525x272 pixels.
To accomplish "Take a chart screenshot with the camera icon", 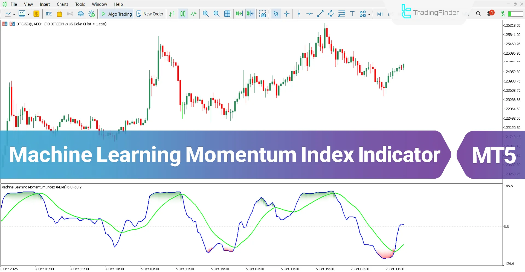I will click(x=263, y=14).
